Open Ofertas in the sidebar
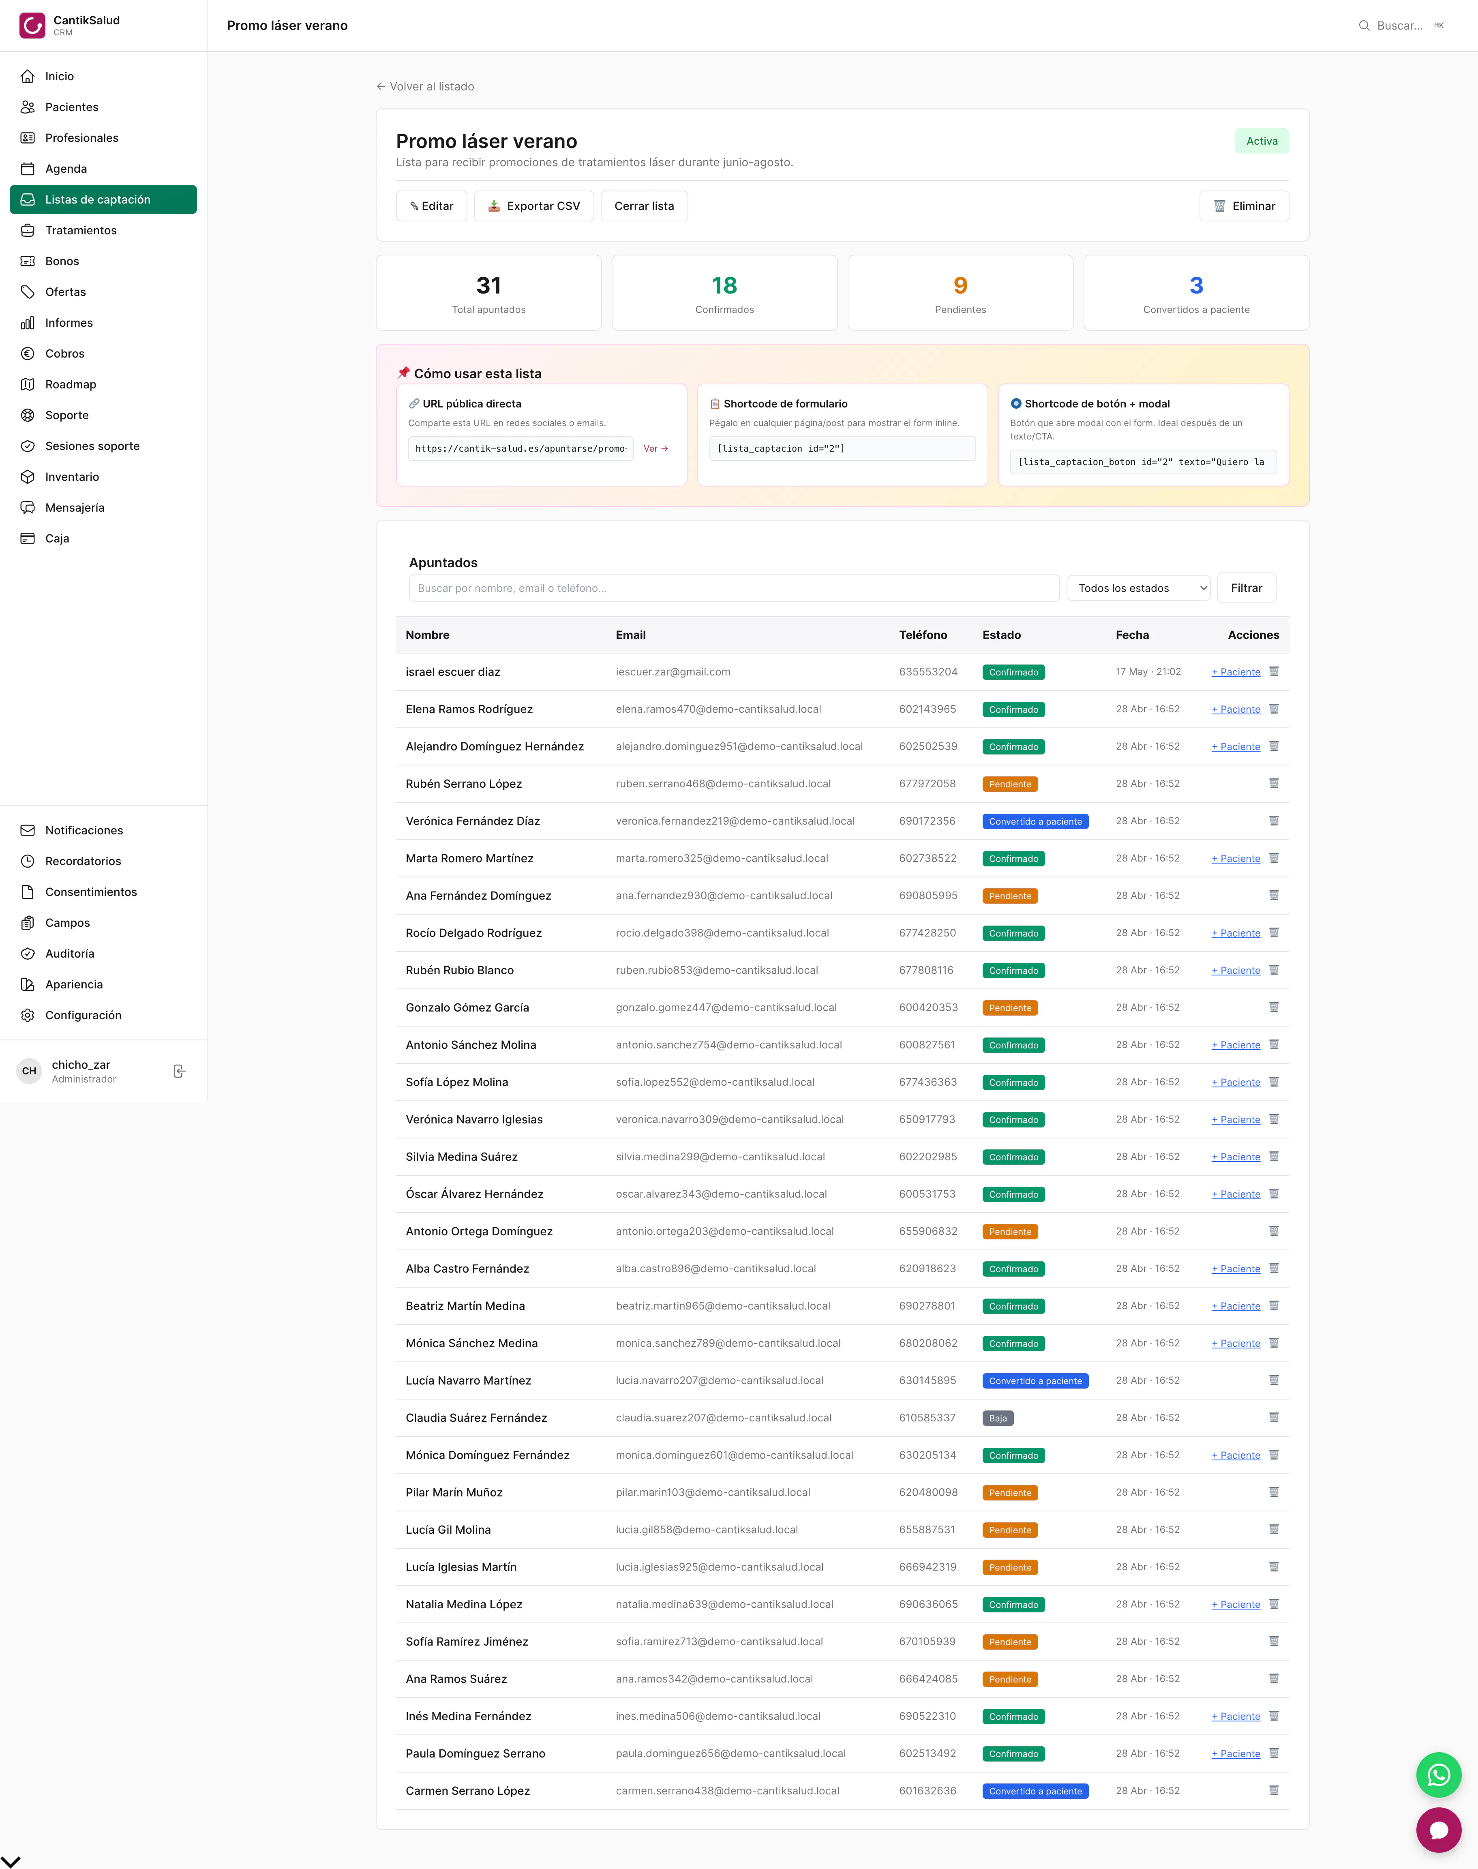 [103, 291]
